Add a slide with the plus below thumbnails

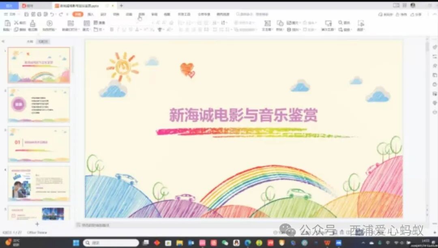(37, 224)
